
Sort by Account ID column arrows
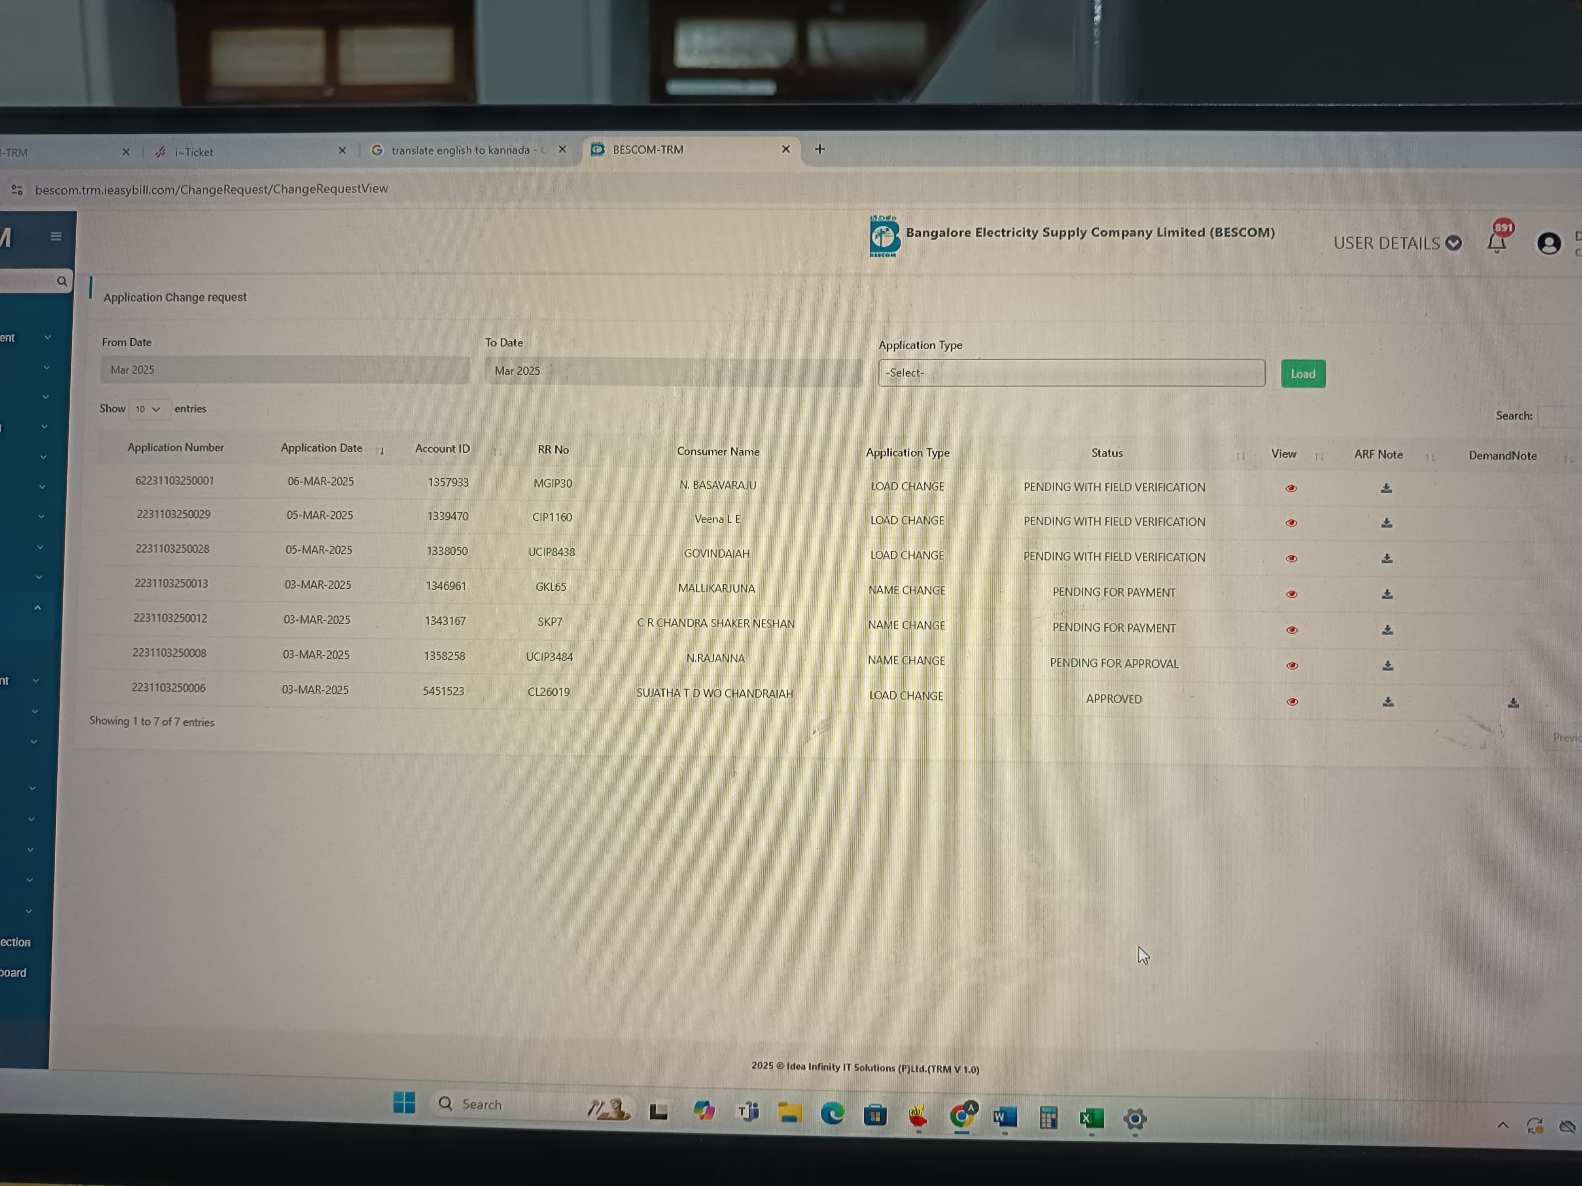coord(498,452)
